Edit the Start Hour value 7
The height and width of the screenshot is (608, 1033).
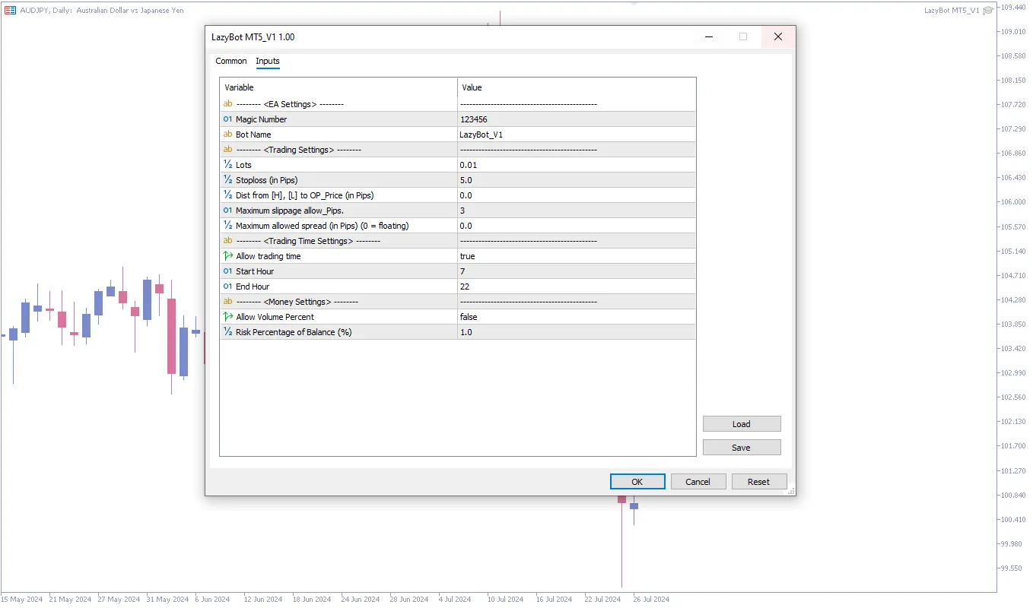(x=577, y=271)
